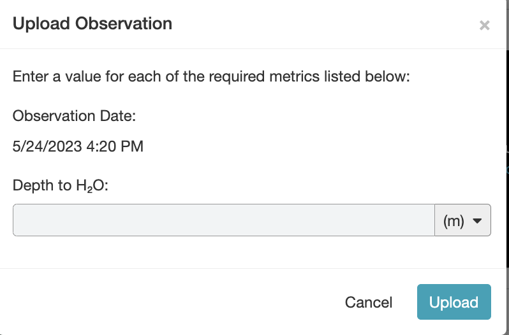Cancel the observation upload
509x335 pixels.
coord(369,302)
